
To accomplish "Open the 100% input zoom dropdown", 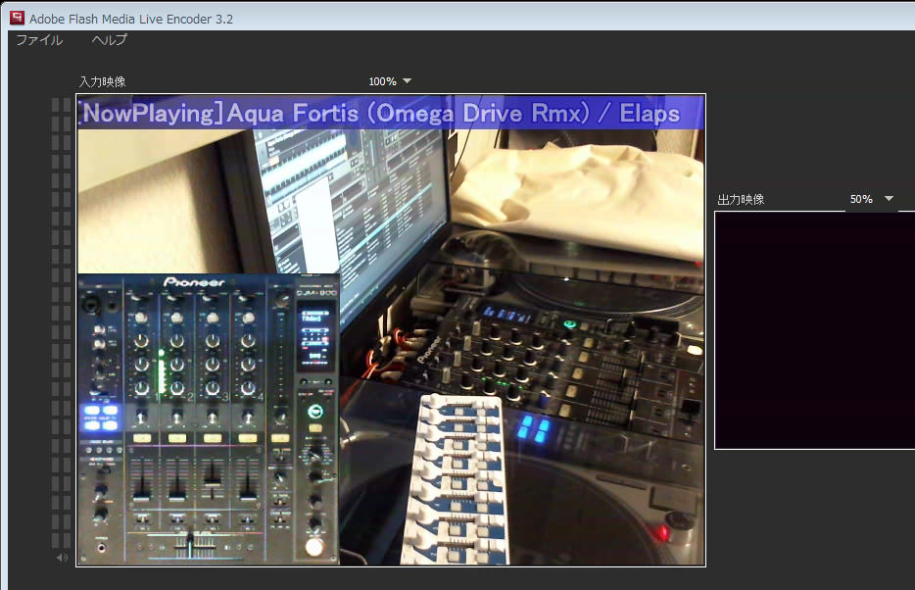I will pos(390,81).
